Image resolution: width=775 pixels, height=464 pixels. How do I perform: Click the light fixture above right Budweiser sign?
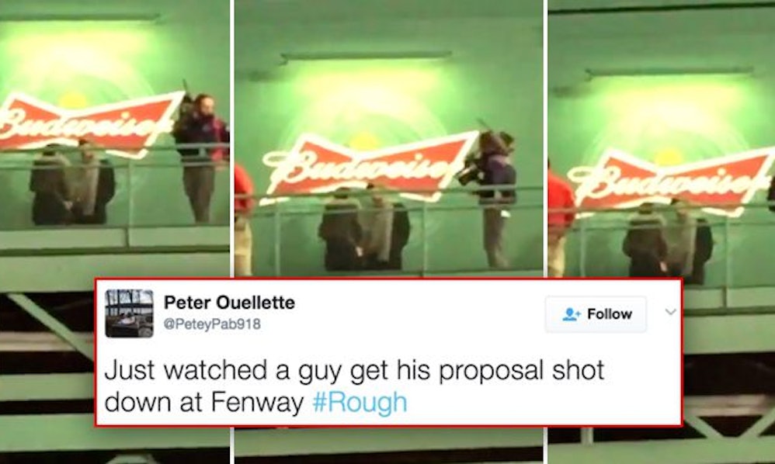669,73
